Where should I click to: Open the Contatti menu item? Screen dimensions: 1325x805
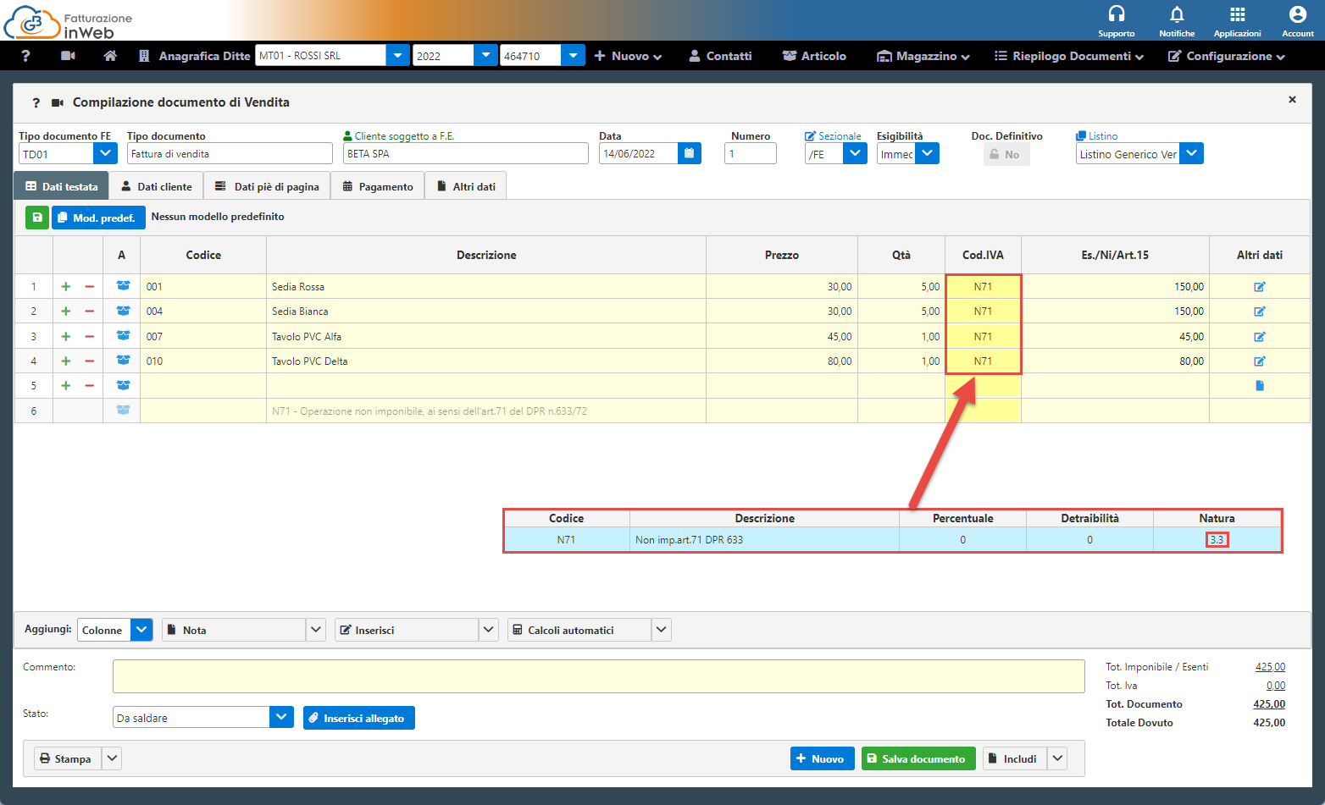720,56
